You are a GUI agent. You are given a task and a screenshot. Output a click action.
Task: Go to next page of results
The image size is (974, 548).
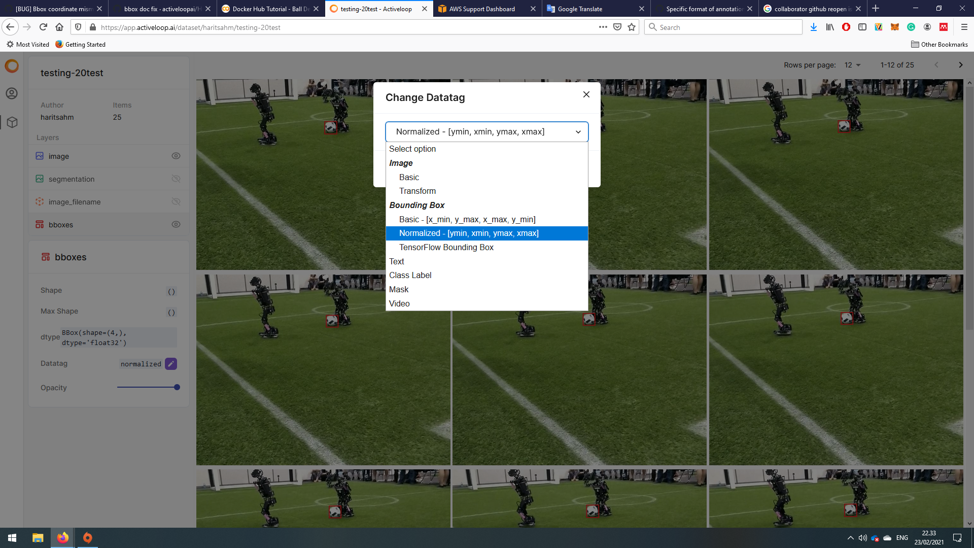click(960, 65)
